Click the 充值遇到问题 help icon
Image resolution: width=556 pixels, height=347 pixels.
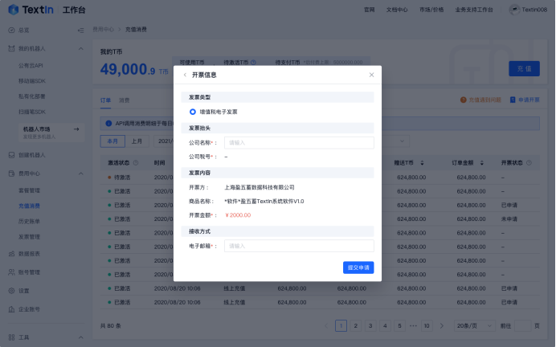coord(463,100)
